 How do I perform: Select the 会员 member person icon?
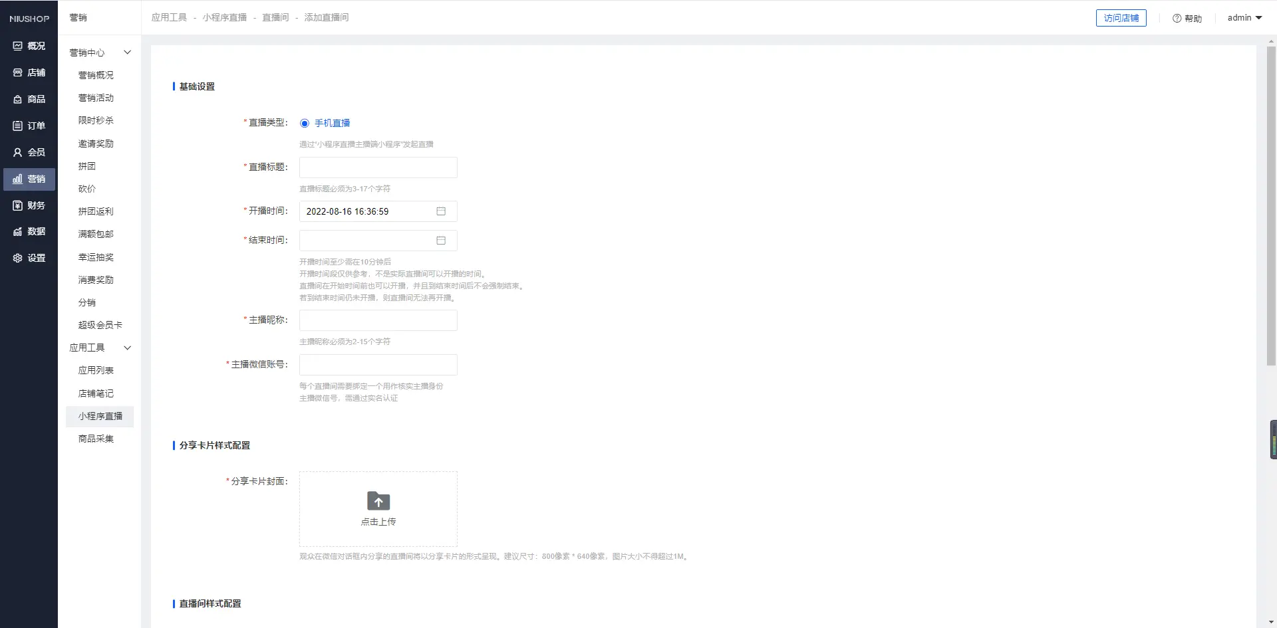coord(18,152)
